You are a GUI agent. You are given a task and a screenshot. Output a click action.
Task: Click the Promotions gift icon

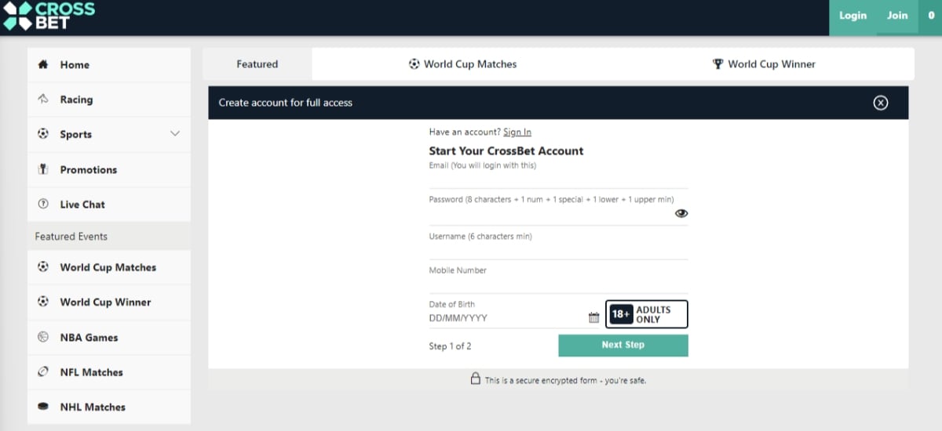[43, 169]
